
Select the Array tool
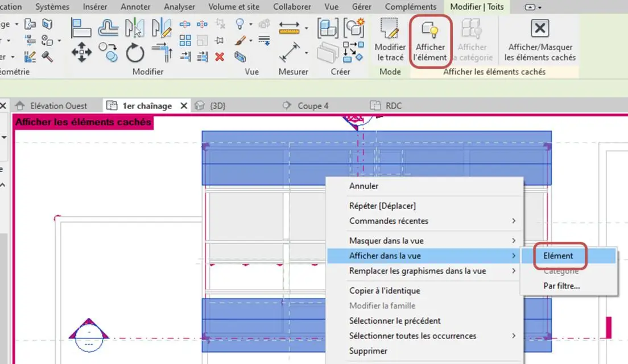185,40
